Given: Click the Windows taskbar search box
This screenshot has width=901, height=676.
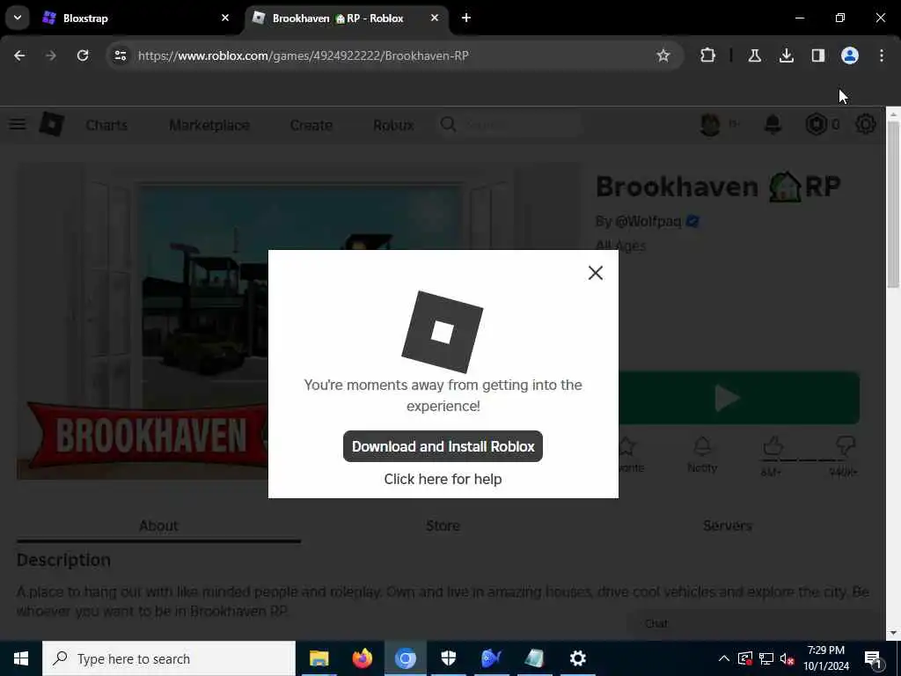Looking at the screenshot, I should pyautogui.click(x=169, y=658).
